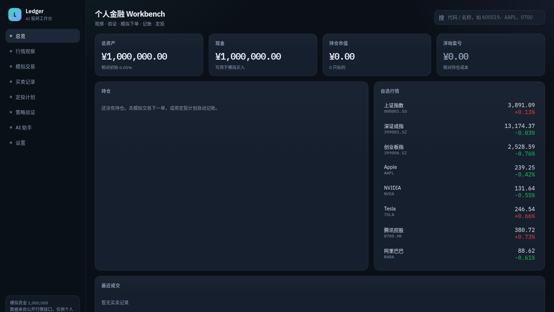Open the 创业板指 watchlist row

pos(459,150)
